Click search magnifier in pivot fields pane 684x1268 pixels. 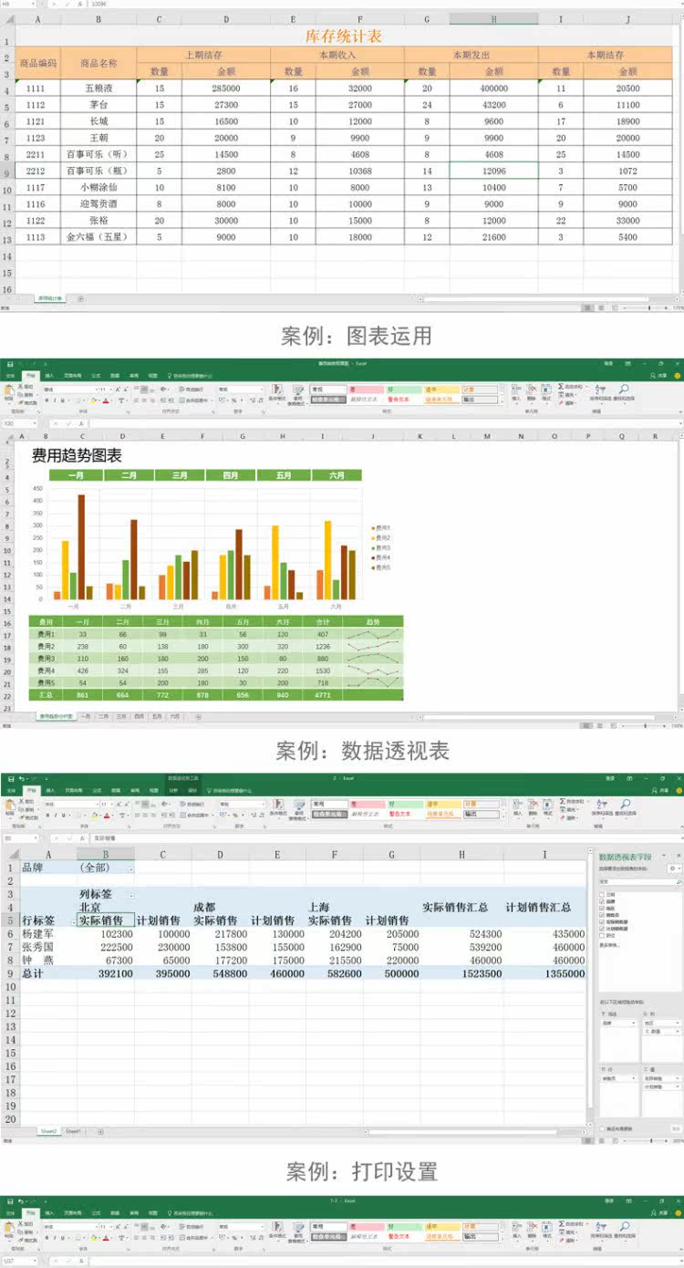pos(679,881)
